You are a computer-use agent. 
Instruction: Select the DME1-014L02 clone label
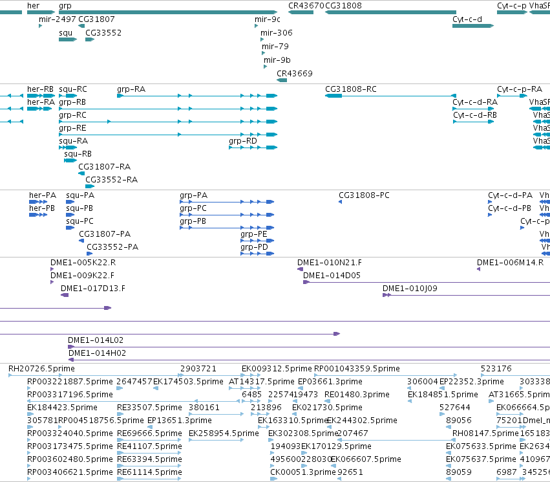(96, 340)
